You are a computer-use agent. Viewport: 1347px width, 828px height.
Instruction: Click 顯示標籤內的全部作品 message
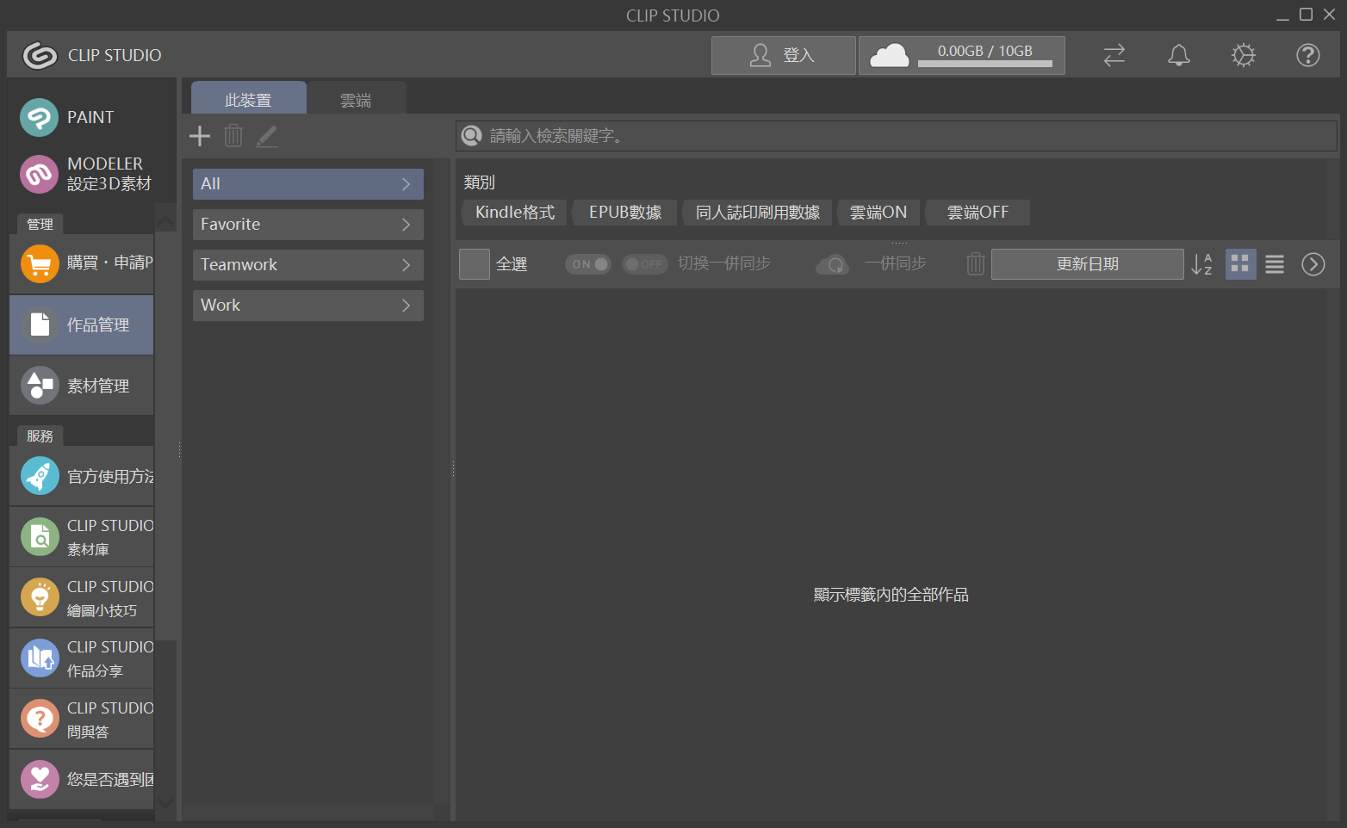tap(891, 595)
